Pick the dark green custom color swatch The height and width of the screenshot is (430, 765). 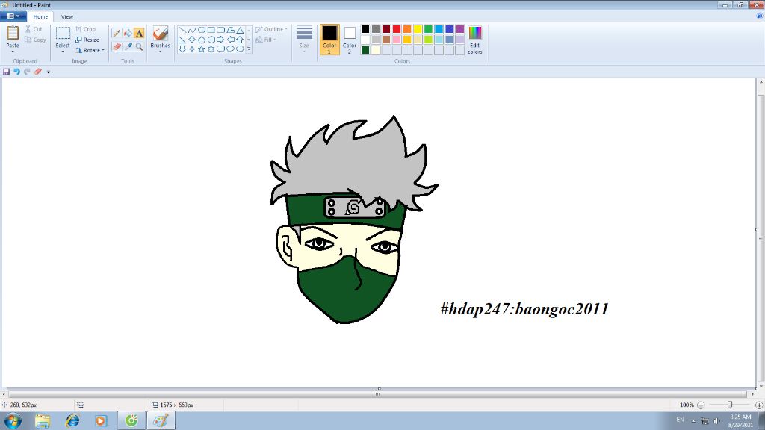(365, 50)
